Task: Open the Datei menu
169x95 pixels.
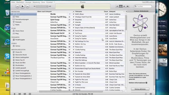Action: coord(13,2)
